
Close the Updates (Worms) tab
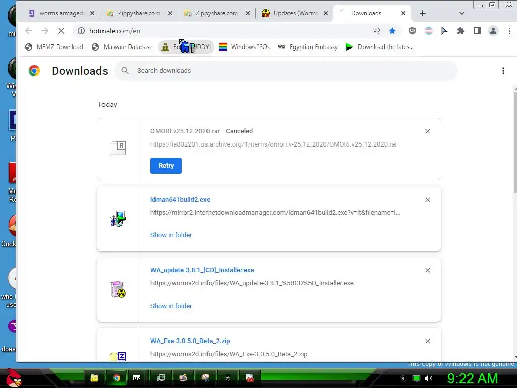pos(326,13)
